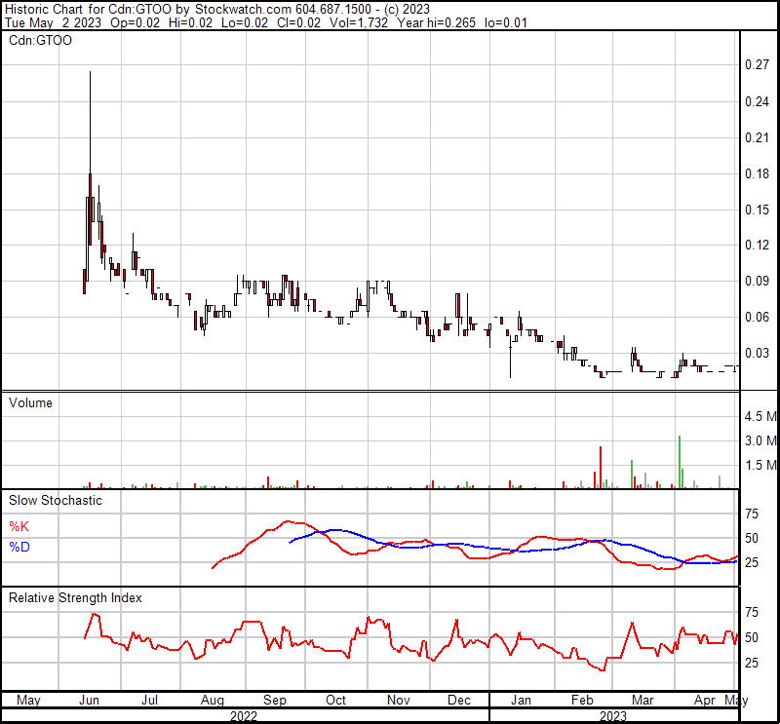Click the 0.06 price axis label
780x724 pixels.
coord(757,318)
